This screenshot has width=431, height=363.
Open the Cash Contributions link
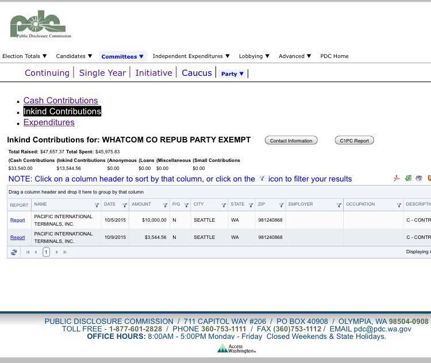[60, 101]
